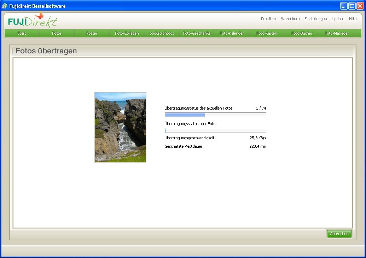
Task: Open the Foto-Manager tab
Action: (x=337, y=33)
